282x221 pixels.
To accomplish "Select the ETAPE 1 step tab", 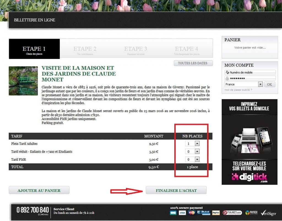I will tap(34, 49).
